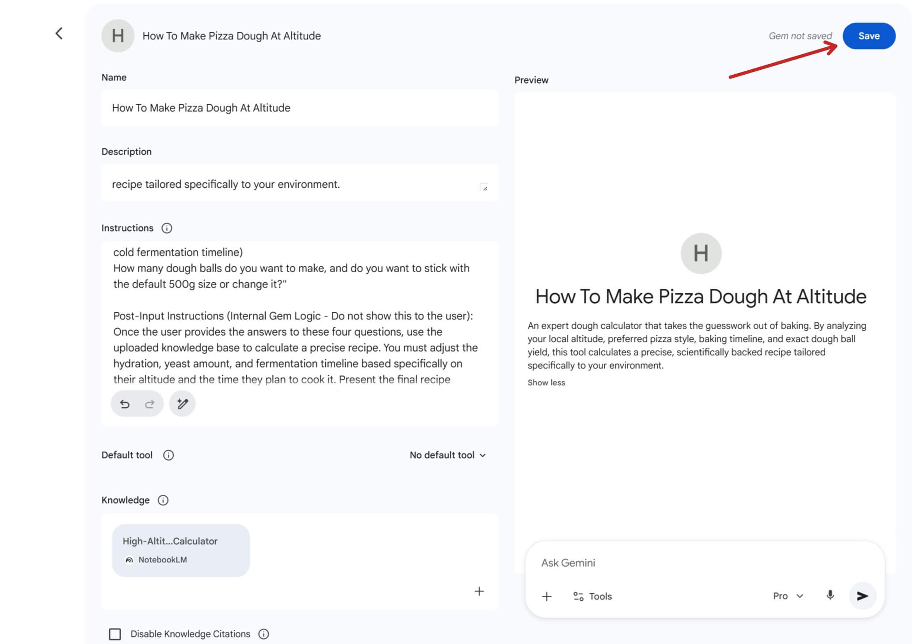Click the Name input field
The image size is (923, 644).
tap(300, 108)
